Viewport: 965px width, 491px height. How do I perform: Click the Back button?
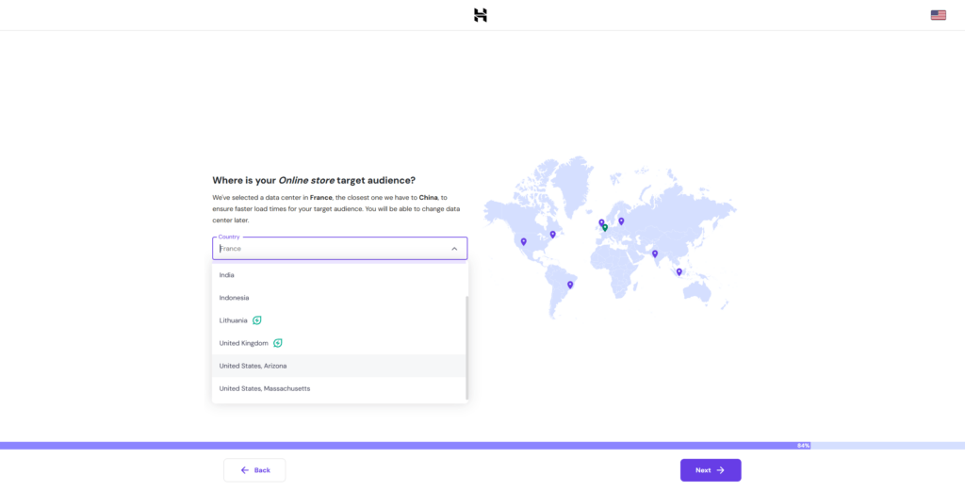(x=254, y=470)
